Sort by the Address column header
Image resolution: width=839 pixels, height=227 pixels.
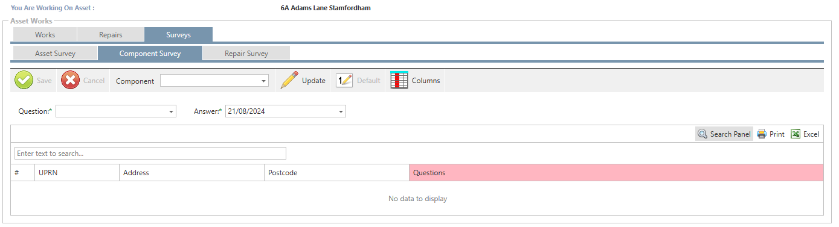(191, 173)
